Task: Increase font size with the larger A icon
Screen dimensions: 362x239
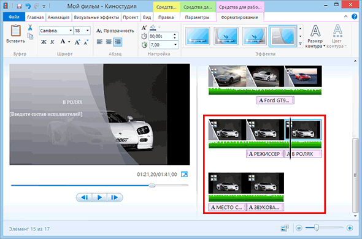Action: click(77, 42)
